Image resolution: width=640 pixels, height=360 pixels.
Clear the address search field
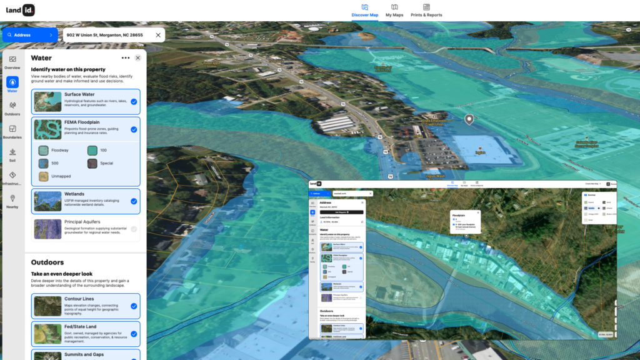coord(158,36)
